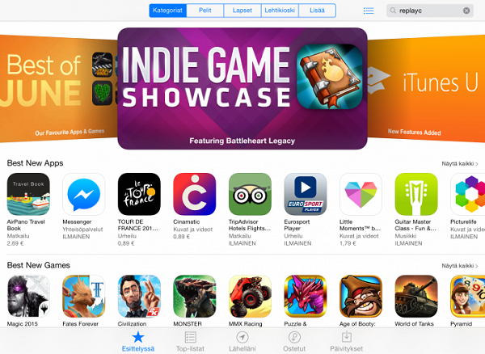Click the search field containing replayc
Screen dimensions: 485x354
(x=430, y=11)
